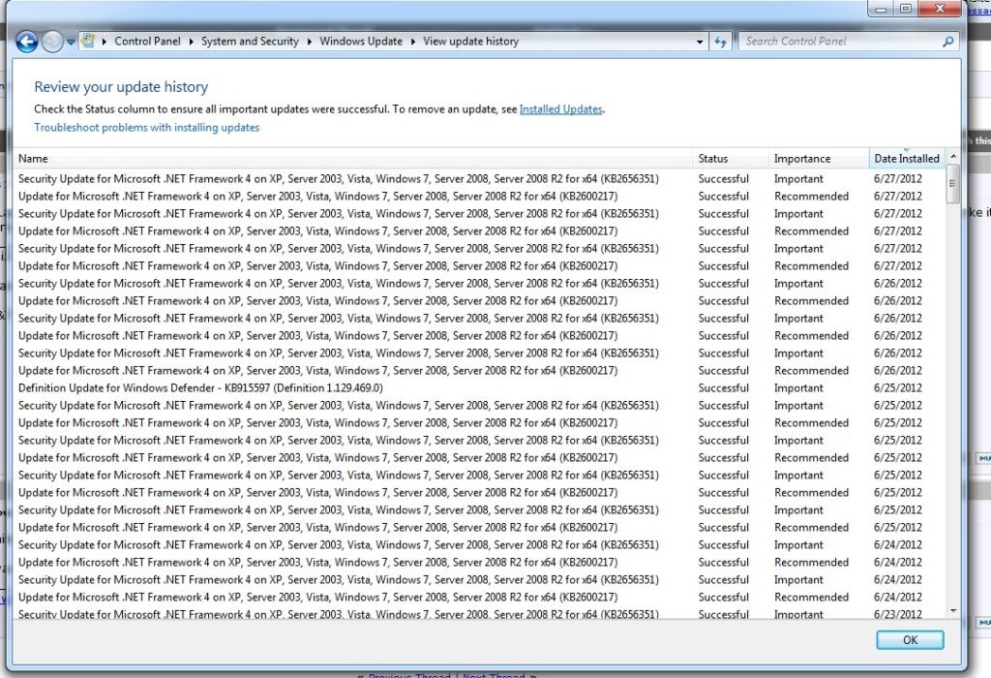Click the search magnifier icon
The height and width of the screenshot is (678, 991).
coord(947,42)
